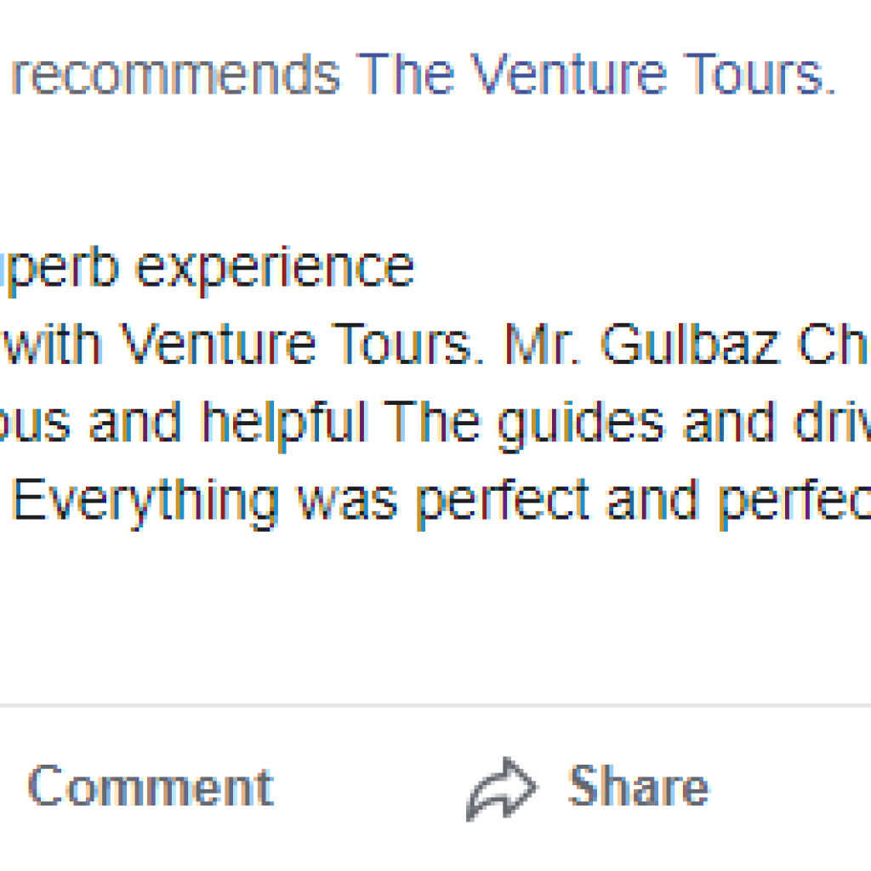This screenshot has width=871, height=871.
Task: Click the word 'recommends' in the header
Action: [175, 74]
